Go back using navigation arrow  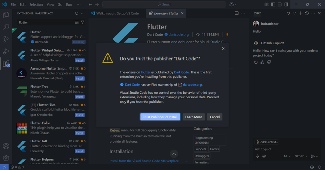tap(90, 4)
